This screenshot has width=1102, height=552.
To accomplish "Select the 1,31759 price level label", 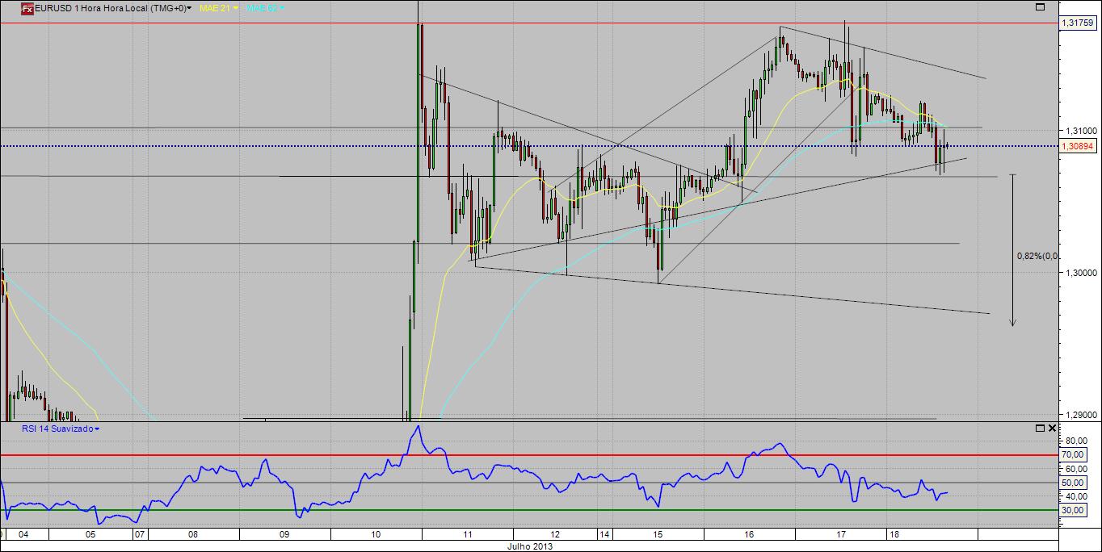I will pos(1079,23).
